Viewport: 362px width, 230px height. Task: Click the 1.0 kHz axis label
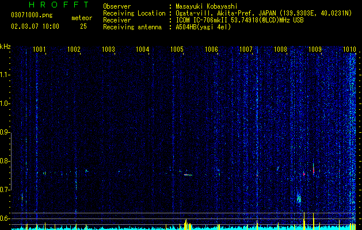pos(5,103)
